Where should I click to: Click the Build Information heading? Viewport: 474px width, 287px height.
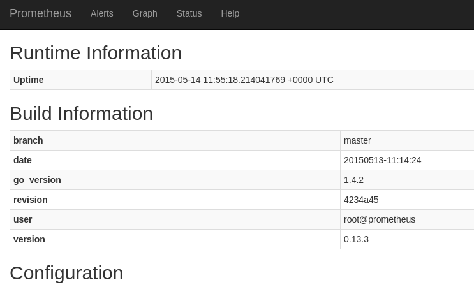[x=81, y=114]
